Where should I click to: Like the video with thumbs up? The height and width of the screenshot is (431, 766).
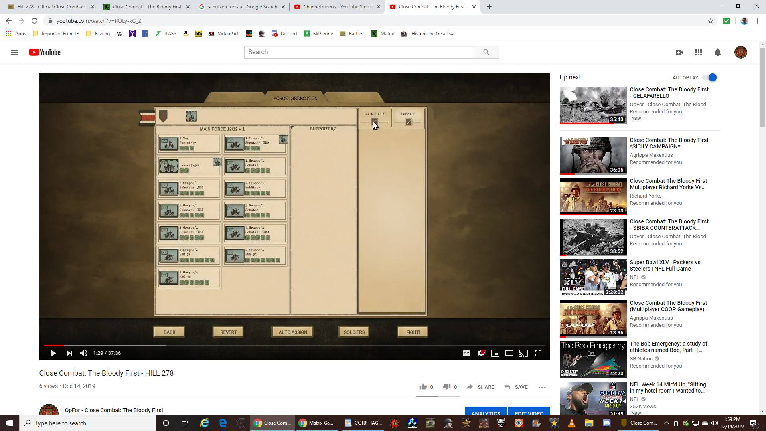423,387
